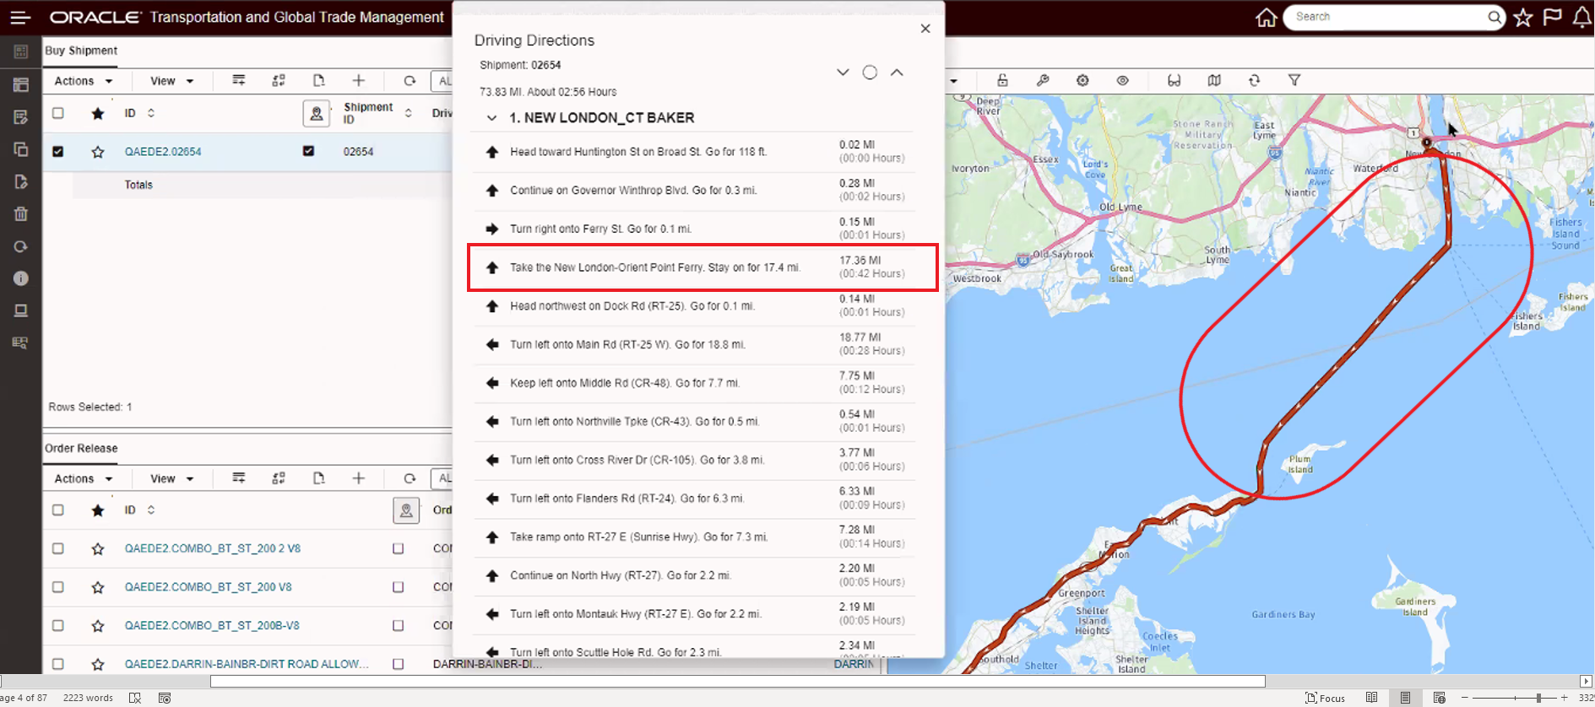Image resolution: width=1595 pixels, height=707 pixels.
Task: Click the wrench icon above the map
Action: (1043, 80)
